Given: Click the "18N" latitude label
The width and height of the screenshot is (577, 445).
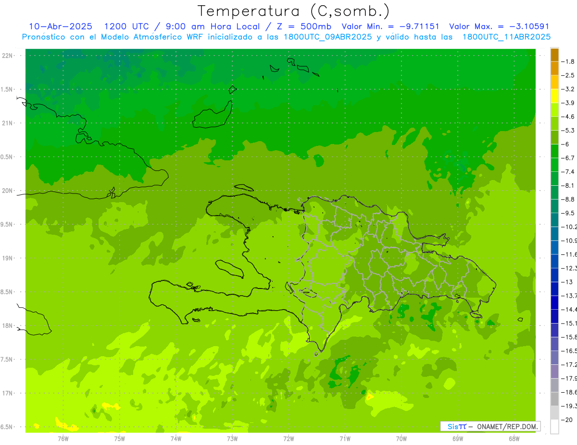Looking at the screenshot, I should tap(7, 326).
